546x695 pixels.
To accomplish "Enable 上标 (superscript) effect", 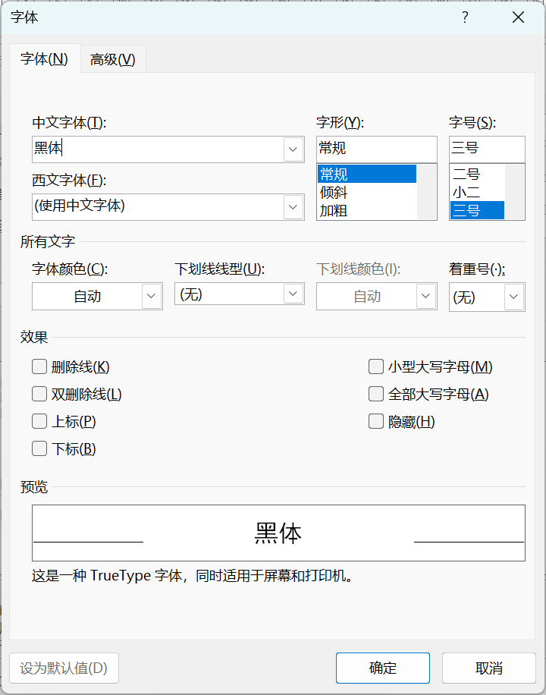I will tap(39, 421).
